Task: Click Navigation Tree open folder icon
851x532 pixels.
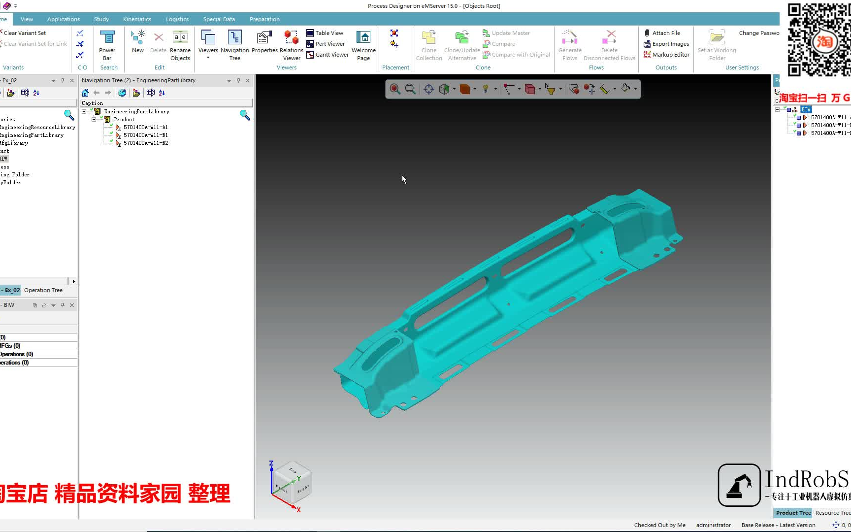Action: click(136, 93)
